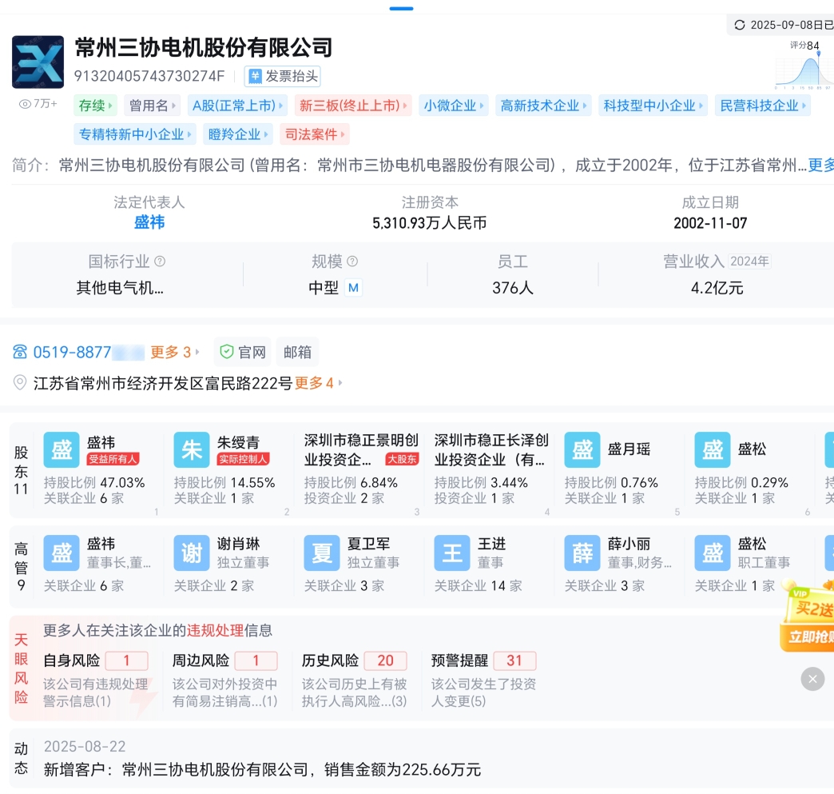The image size is (834, 794).
Task: Show 更多 4 addresses
Action: click(318, 383)
